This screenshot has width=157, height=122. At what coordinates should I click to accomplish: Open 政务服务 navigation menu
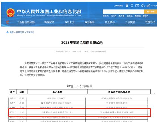pos(90,22)
